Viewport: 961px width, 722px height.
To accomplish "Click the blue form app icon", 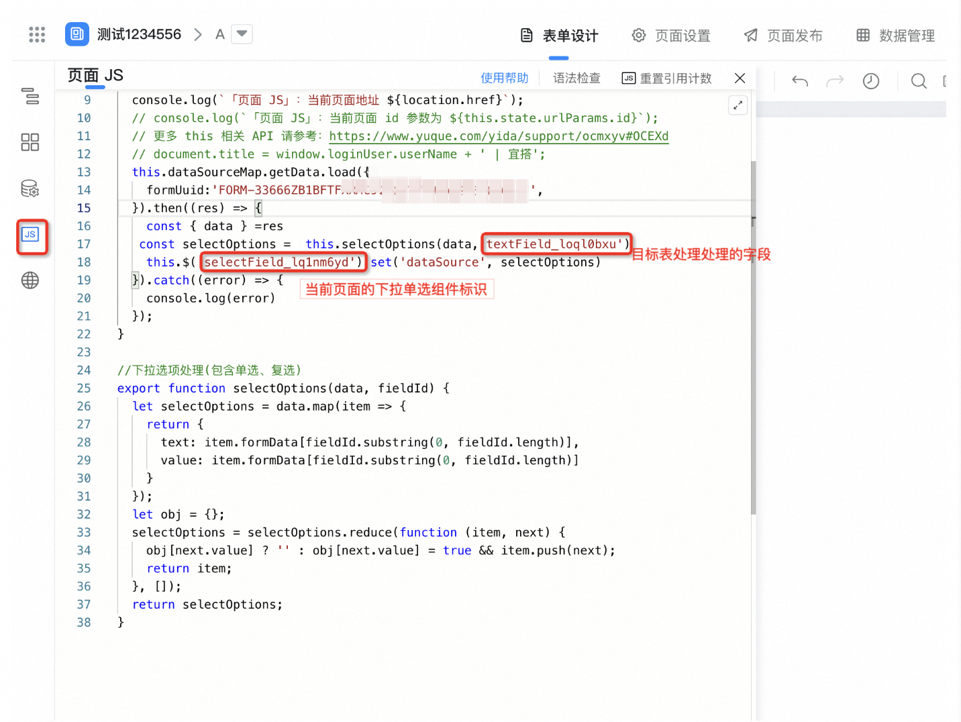I will point(77,34).
